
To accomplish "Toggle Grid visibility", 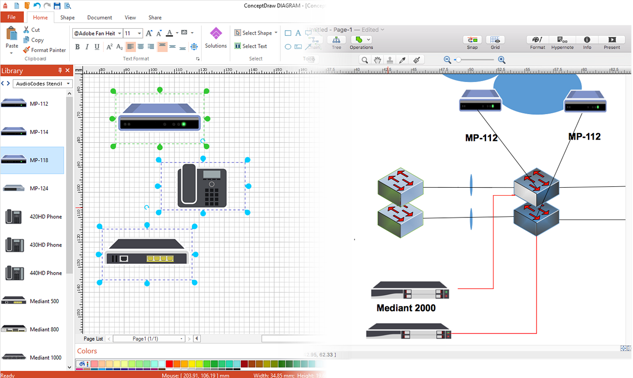I will pos(495,42).
